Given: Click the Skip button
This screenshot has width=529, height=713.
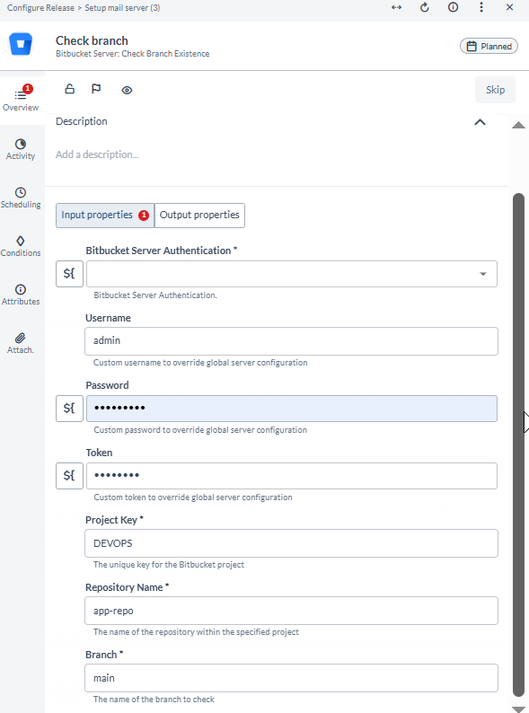Looking at the screenshot, I should click(495, 90).
